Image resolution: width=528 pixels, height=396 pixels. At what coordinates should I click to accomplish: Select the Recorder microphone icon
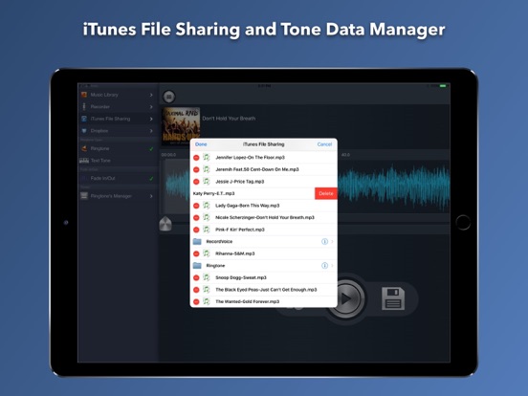(x=84, y=107)
